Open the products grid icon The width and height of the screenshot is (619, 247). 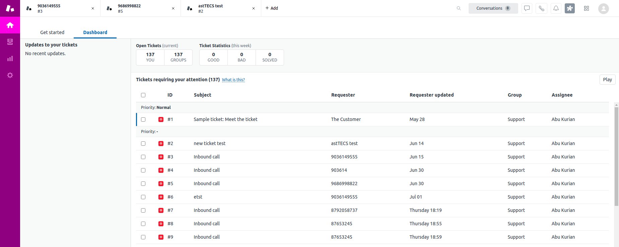point(586,8)
